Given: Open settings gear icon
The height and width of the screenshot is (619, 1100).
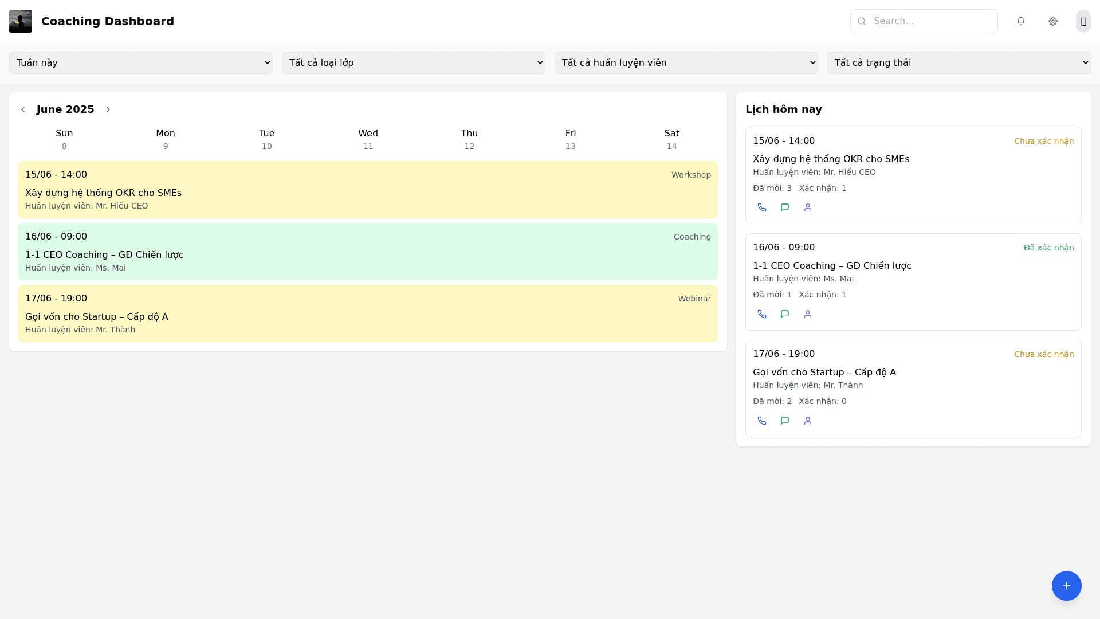Looking at the screenshot, I should click(x=1052, y=21).
